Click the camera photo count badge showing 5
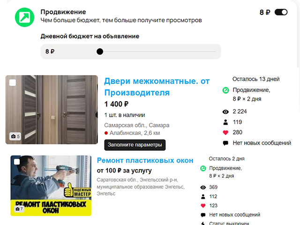 [x=15, y=136]
